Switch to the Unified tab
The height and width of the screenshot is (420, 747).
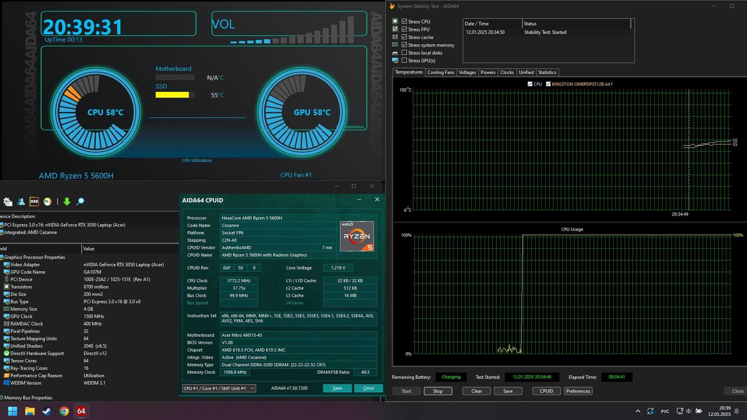pyautogui.click(x=526, y=72)
